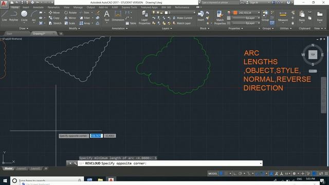This screenshot has width=329, height=185.
Task: Click MODEL space button in status bar
Action: point(213,174)
